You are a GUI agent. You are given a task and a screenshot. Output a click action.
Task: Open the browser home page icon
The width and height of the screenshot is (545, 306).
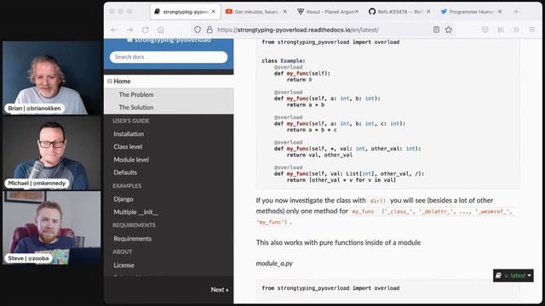(161, 30)
